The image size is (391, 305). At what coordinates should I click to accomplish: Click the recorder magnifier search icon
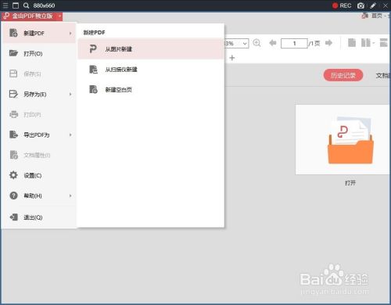[26, 5]
